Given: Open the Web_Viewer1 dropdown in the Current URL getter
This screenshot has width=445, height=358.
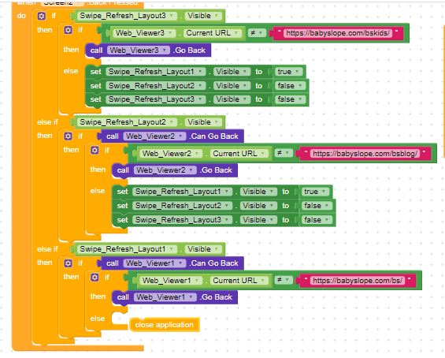Looking at the screenshot, I should (171, 281).
